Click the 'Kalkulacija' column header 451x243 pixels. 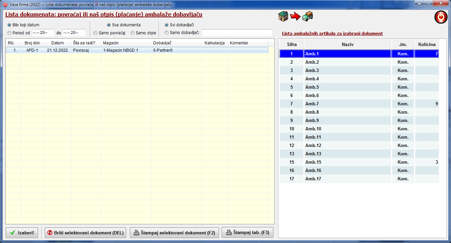tap(215, 43)
